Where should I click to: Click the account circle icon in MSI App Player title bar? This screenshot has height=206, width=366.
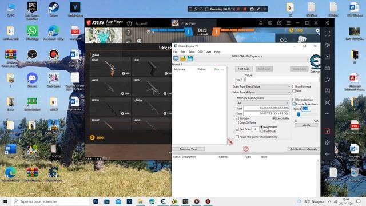point(270,23)
